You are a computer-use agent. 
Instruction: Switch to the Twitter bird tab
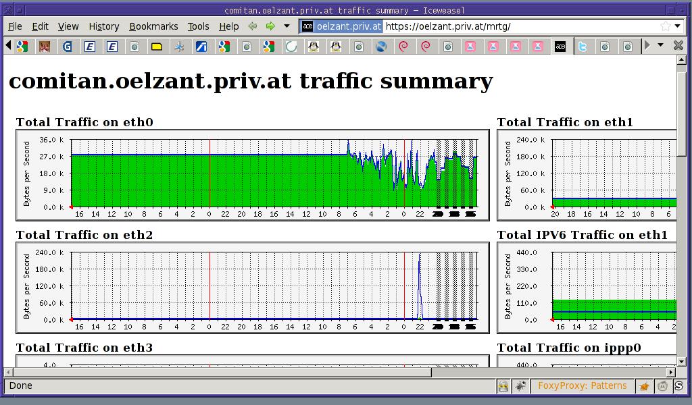(x=582, y=46)
